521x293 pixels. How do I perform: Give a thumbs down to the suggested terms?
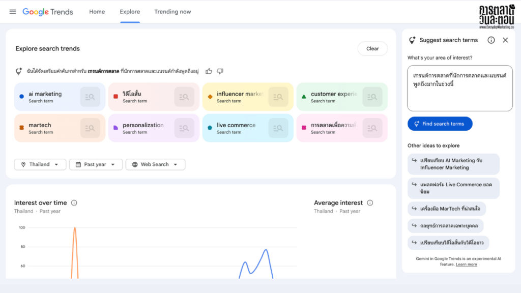pos(220,72)
